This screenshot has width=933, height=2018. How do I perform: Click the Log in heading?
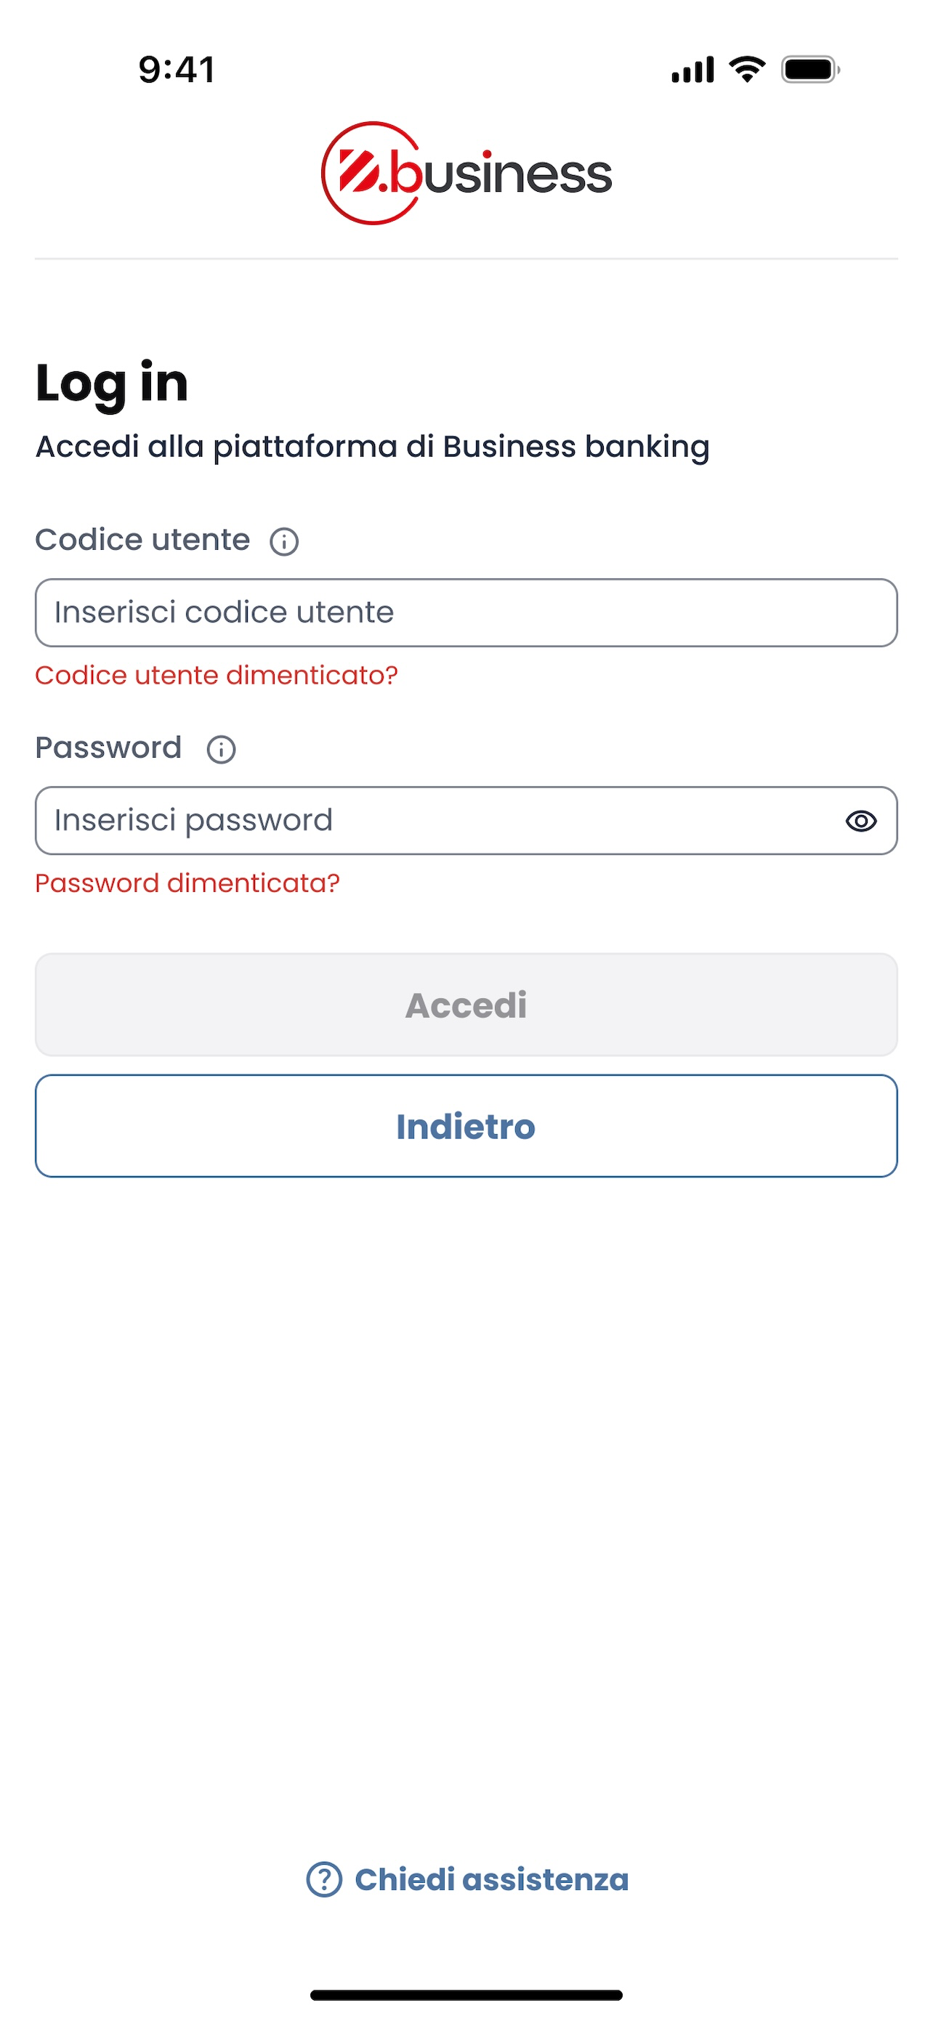pos(112,384)
